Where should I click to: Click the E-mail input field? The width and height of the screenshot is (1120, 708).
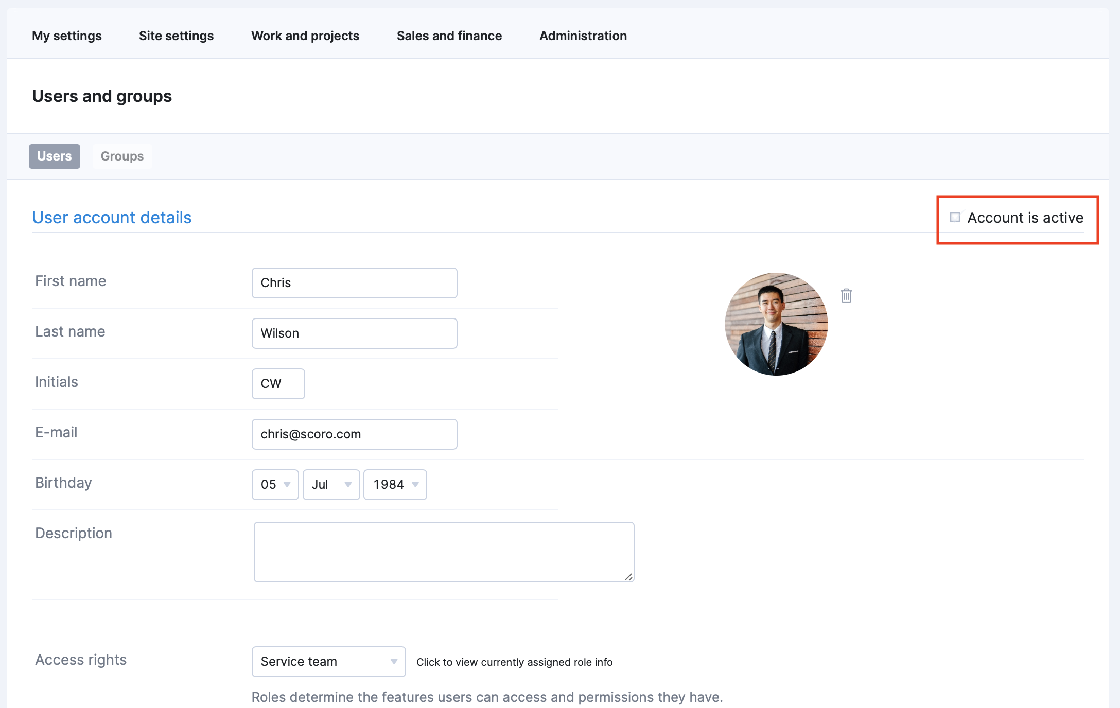(354, 434)
